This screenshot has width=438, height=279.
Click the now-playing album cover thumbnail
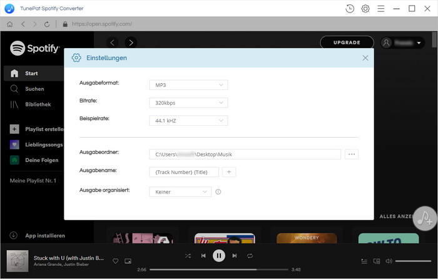tap(18, 261)
